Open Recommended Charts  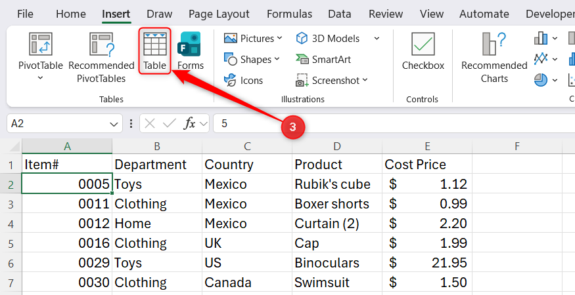pyautogui.click(x=494, y=58)
